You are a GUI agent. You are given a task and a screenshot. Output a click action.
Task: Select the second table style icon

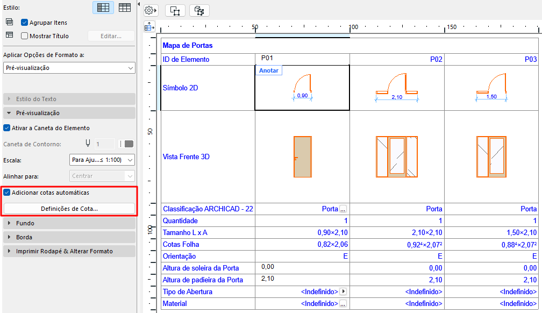125,8
